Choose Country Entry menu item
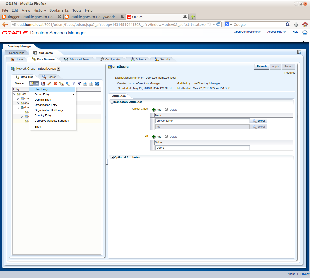Viewport: 310px width, 278px height. pyautogui.click(x=52, y=115)
